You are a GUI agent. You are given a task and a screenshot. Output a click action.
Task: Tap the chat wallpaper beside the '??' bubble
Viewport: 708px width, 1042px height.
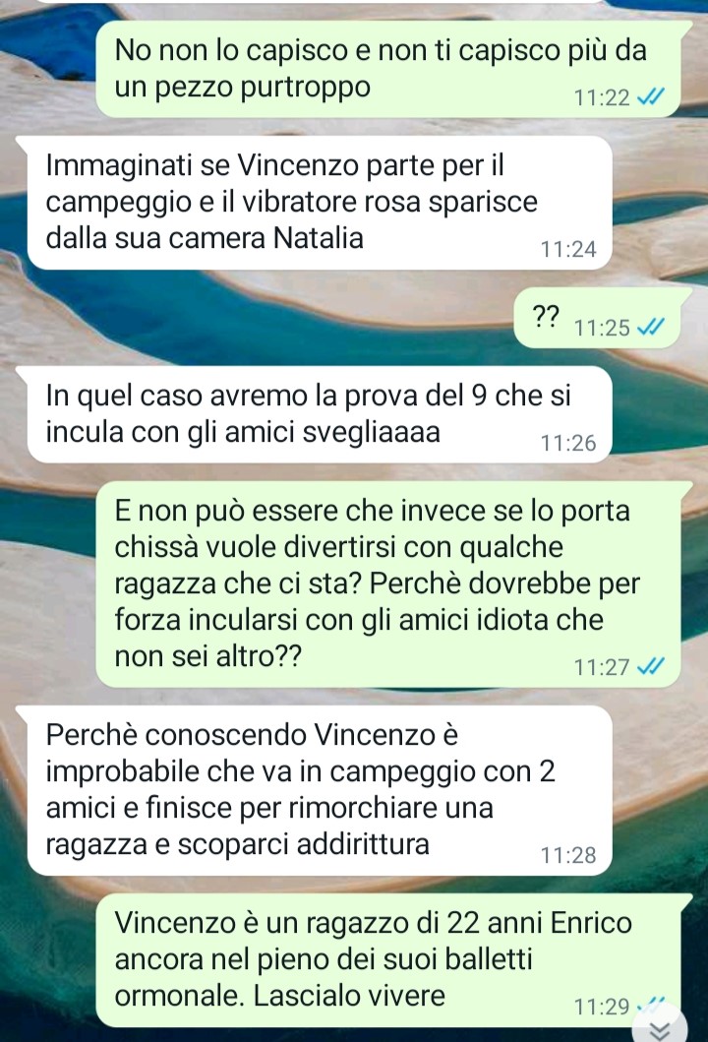pyautogui.click(x=265, y=318)
